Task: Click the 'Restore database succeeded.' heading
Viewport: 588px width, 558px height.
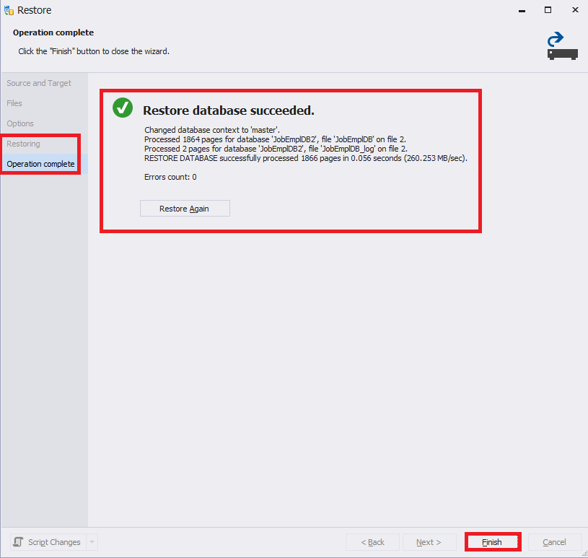Action: click(229, 110)
